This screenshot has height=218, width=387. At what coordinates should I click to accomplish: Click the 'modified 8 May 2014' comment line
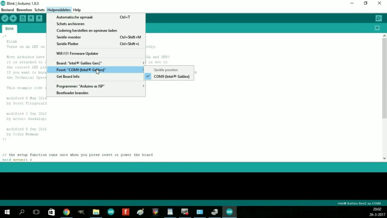pyautogui.click(x=26, y=98)
